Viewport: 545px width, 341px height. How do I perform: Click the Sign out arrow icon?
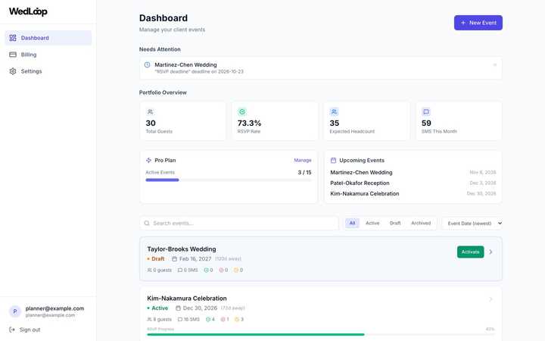pyautogui.click(x=12, y=330)
